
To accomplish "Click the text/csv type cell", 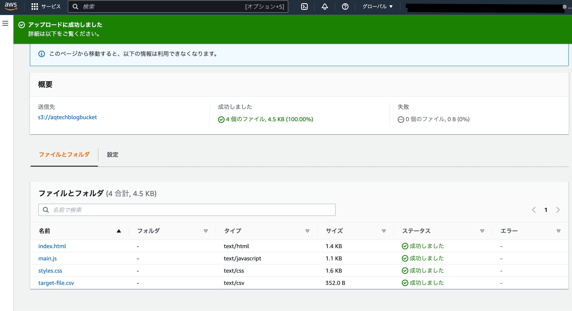I will coord(234,283).
